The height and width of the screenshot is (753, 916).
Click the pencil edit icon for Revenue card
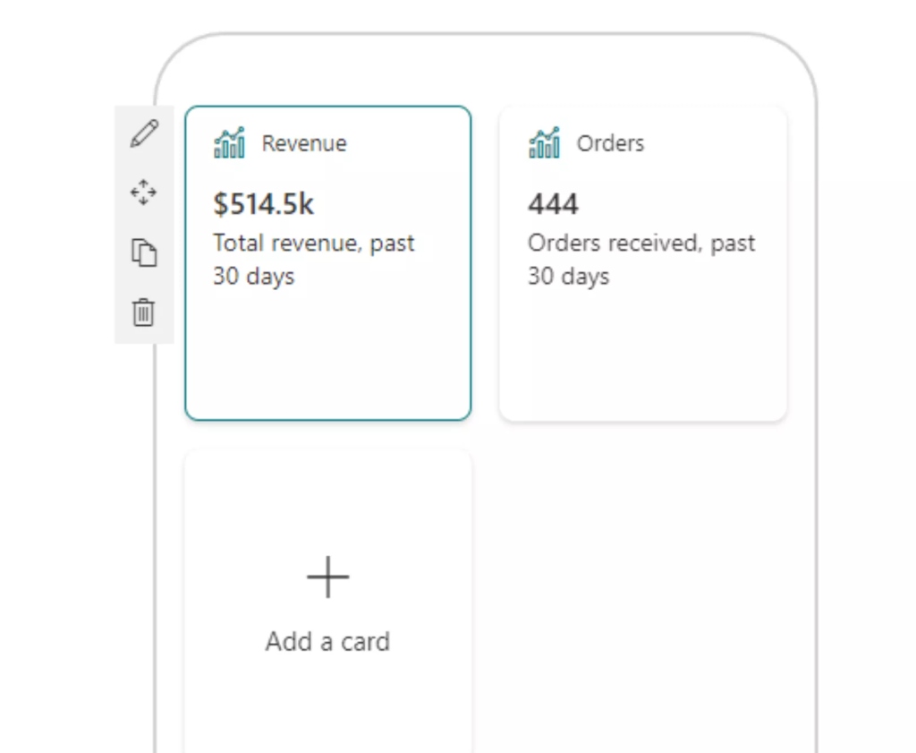coord(144,134)
